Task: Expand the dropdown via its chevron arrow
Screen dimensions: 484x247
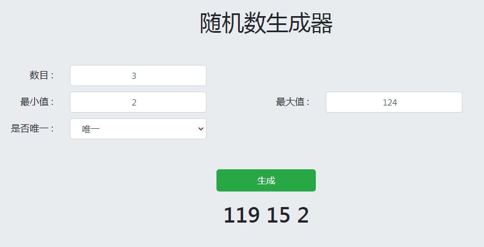Action: click(201, 129)
